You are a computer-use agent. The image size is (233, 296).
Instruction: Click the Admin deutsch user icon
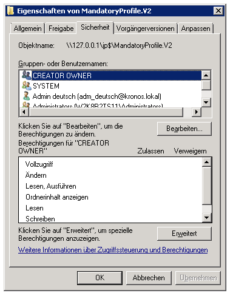tap(27, 96)
